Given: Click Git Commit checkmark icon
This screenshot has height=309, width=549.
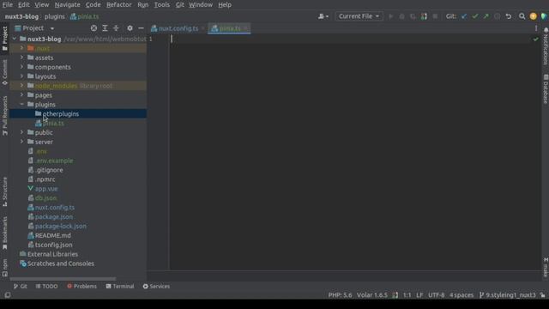Looking at the screenshot, I should tap(475, 16).
